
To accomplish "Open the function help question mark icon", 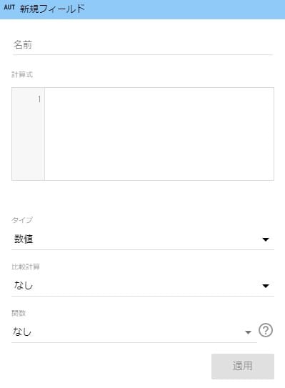I will tap(266, 330).
